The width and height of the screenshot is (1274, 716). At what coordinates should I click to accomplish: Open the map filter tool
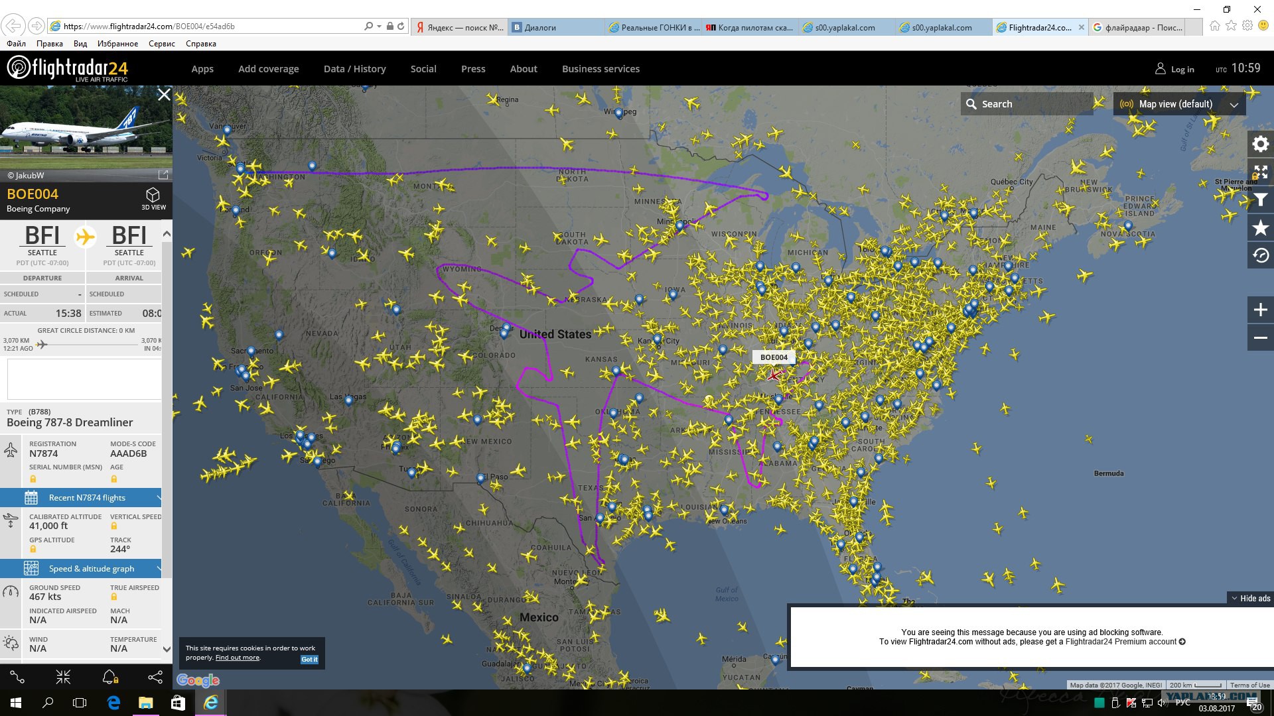pyautogui.click(x=1260, y=200)
